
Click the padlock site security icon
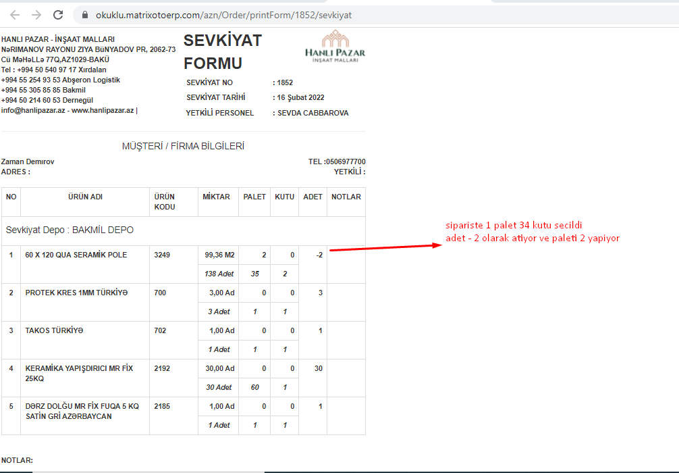coord(84,14)
